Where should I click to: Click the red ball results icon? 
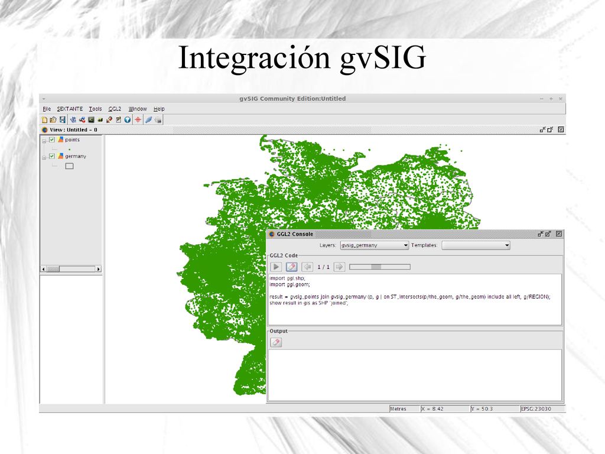[x=109, y=120]
